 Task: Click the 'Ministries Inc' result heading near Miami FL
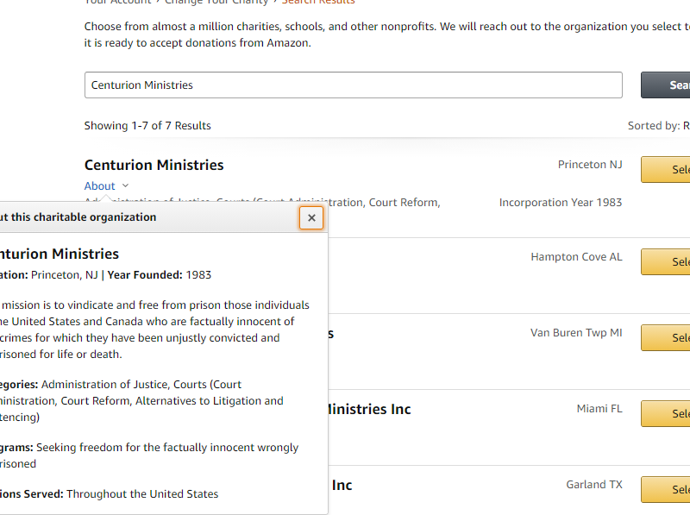[370, 410]
